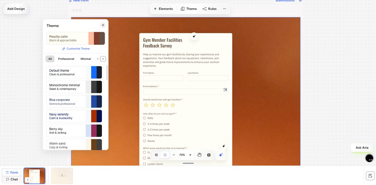This screenshot has width=376, height=185.
Task: Open the Rules option in the top toolbar
Action: tap(209, 9)
